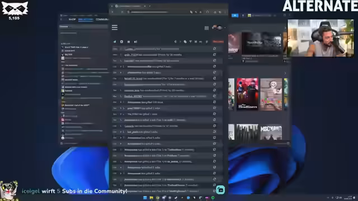Click the funnel filter icon in the feed toolbar
The height and width of the screenshot is (201, 358).
(x=190, y=42)
